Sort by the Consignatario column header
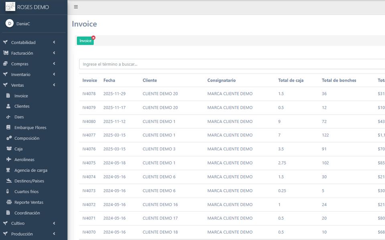Viewport: 385px width, 240px height. (x=221, y=80)
